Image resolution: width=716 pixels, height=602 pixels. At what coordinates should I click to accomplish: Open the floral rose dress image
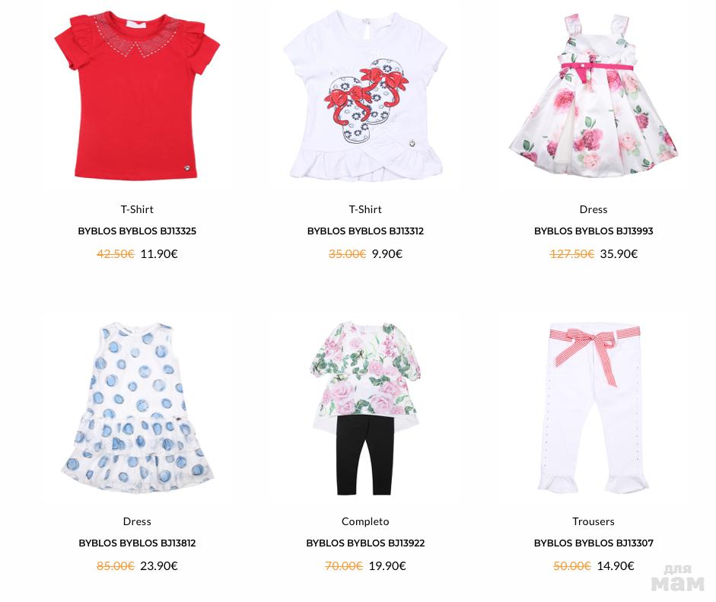[x=593, y=95]
